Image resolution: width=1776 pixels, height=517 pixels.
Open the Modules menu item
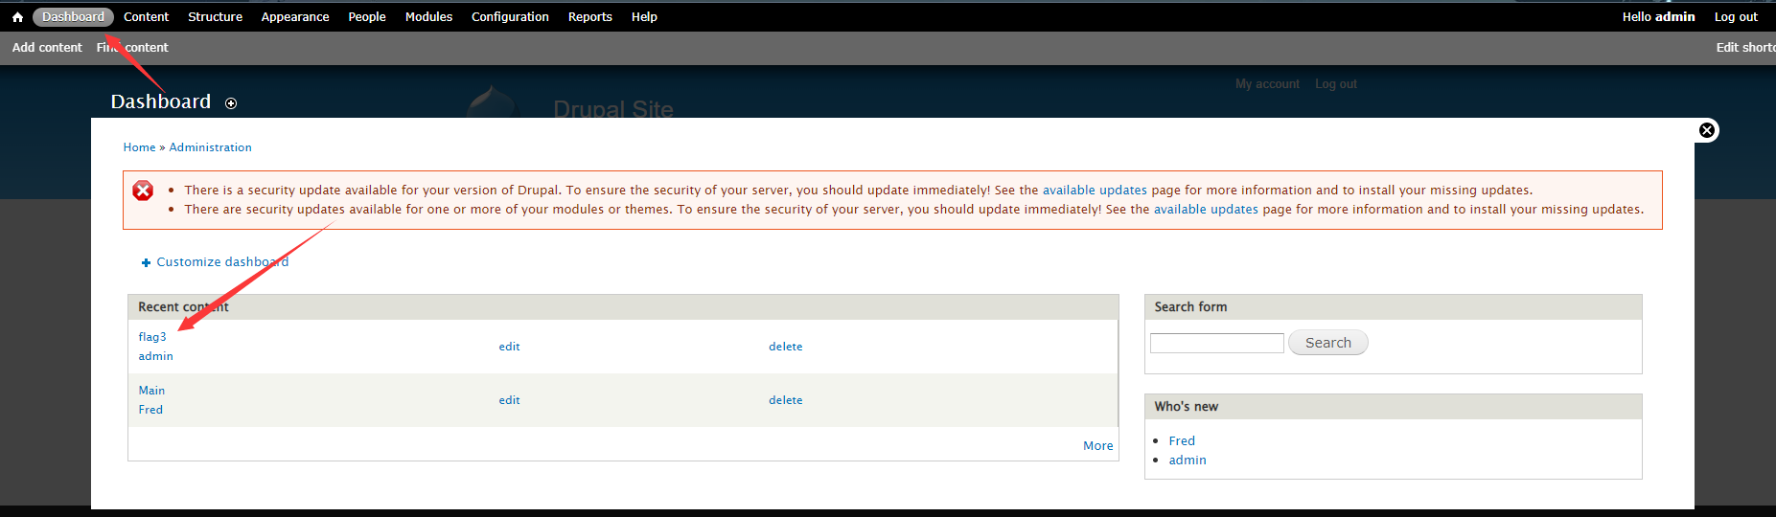[428, 17]
